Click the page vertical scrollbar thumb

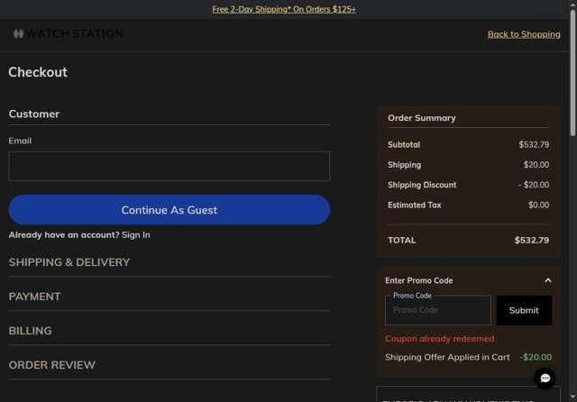click(x=573, y=73)
